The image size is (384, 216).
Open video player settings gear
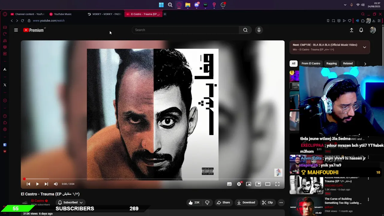coord(239,184)
